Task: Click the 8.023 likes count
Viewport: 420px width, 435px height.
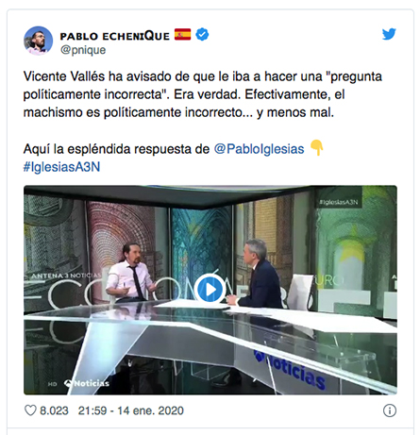Action: coord(54,410)
